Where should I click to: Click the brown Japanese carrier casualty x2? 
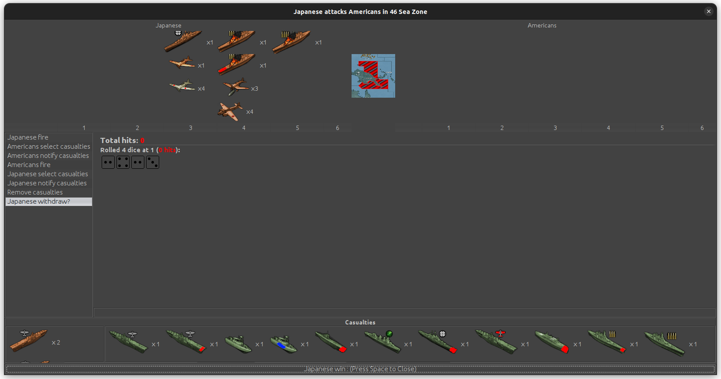(x=28, y=341)
